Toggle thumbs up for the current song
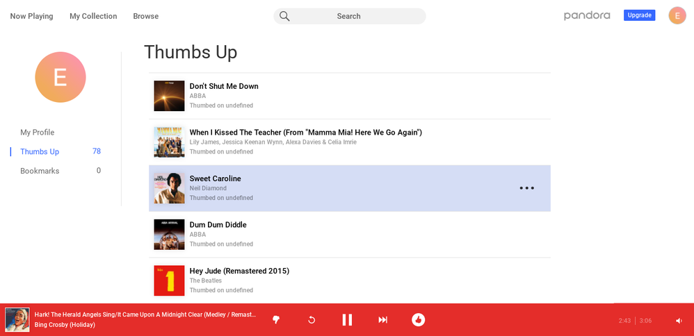The width and height of the screenshot is (694, 336). click(x=418, y=320)
